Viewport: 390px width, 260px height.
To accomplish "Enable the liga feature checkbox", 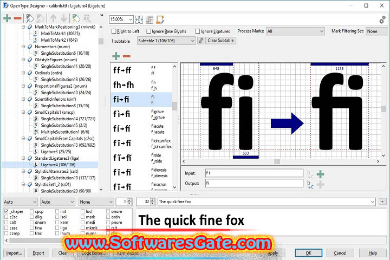I will click(57, 227).
